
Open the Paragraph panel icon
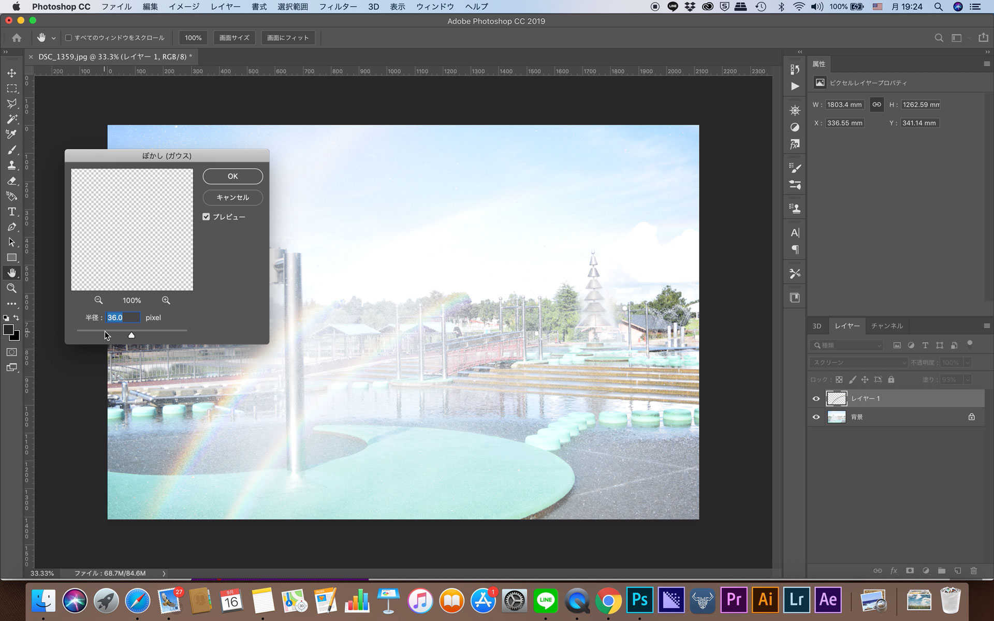coord(795,249)
